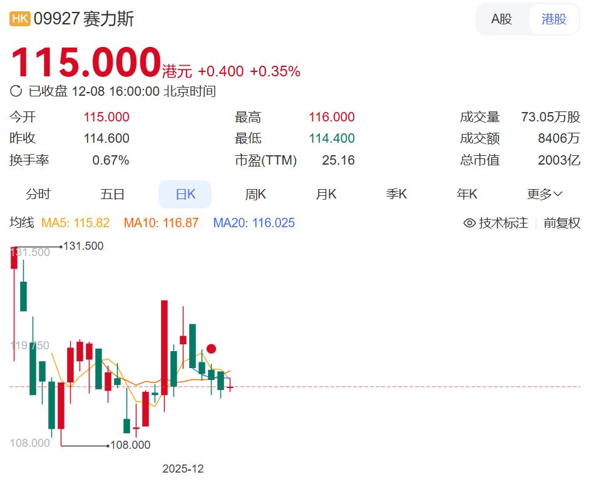Click the MA5: 115.82 indicator label
The height and width of the screenshot is (487, 591).
pos(75,223)
